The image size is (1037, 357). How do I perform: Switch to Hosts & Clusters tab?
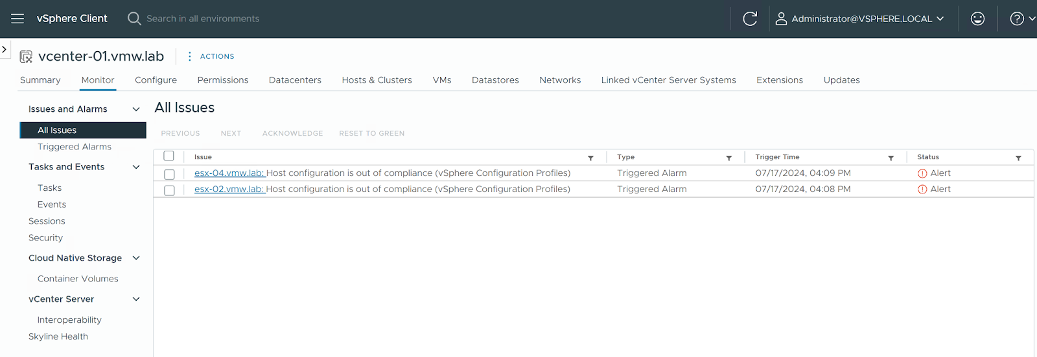377,80
